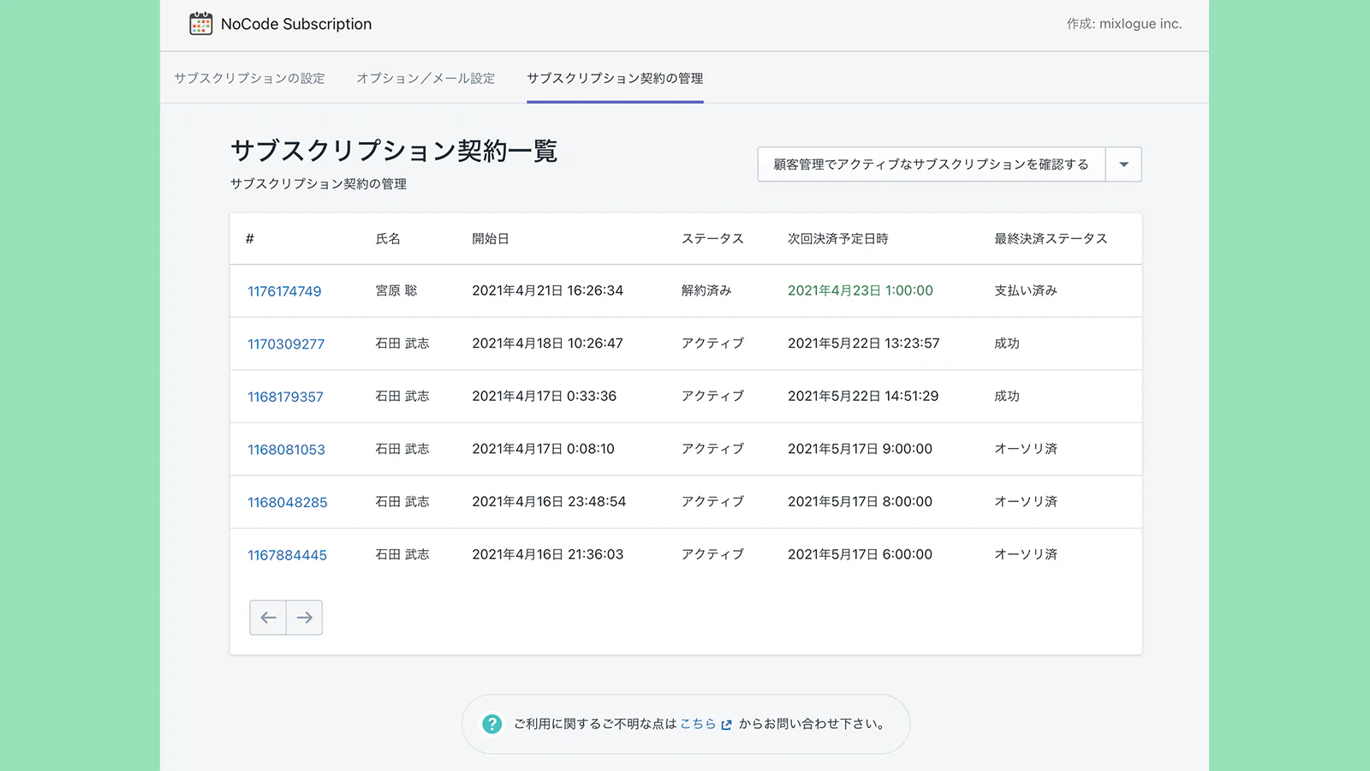Image resolution: width=1370 pixels, height=771 pixels.
Task: Open contract 1176174749
Action: 284,291
